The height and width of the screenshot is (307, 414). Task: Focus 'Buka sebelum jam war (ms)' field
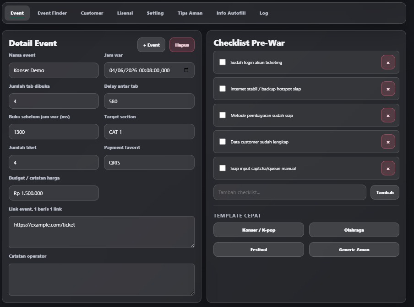pyautogui.click(x=54, y=132)
